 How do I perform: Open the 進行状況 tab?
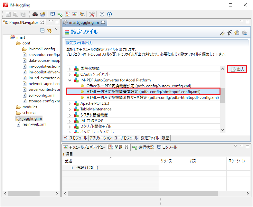143,147
